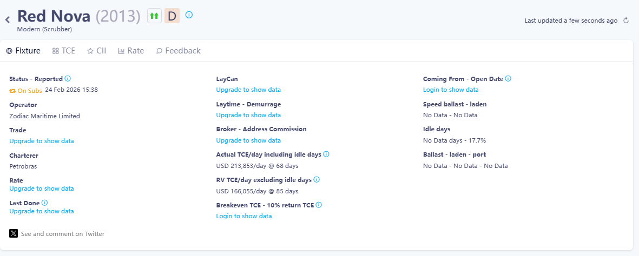Screen dimensions: 639x256
Task: Click the info icon next to Status - Reported
Action: point(68,79)
